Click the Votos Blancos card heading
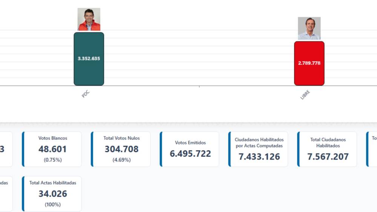377x212 pixels. coord(53,138)
